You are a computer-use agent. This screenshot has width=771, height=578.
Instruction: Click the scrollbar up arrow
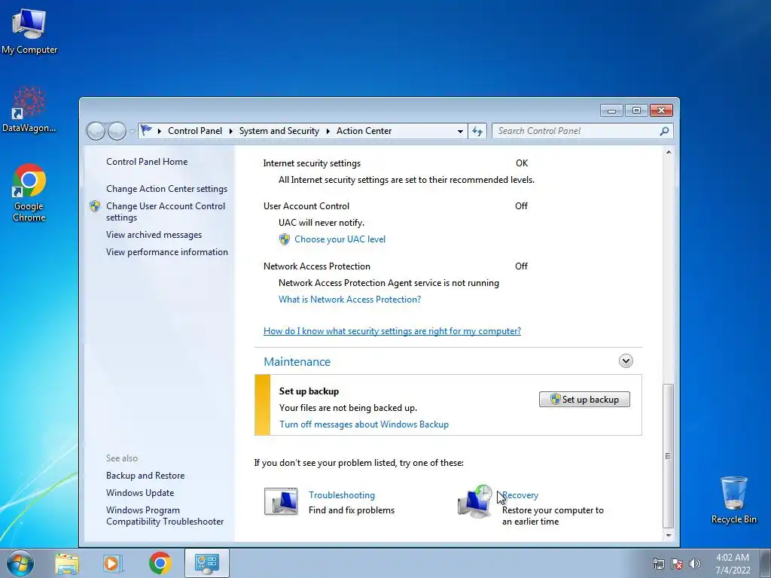tap(669, 152)
